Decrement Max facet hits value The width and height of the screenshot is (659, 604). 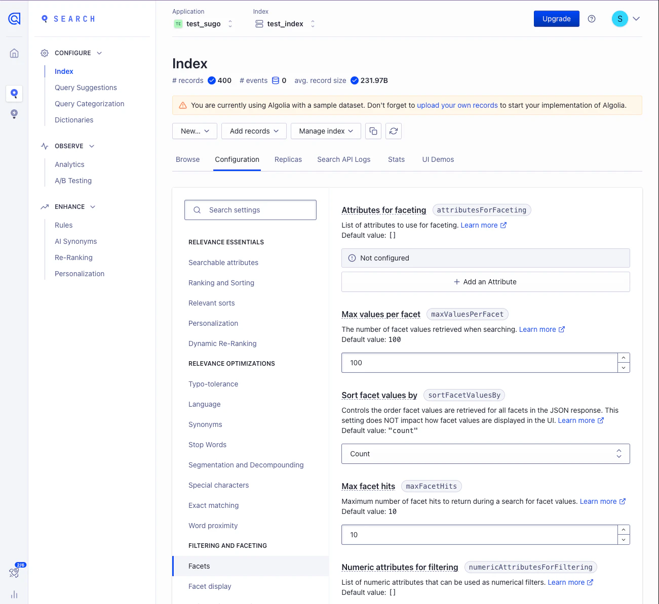point(624,540)
